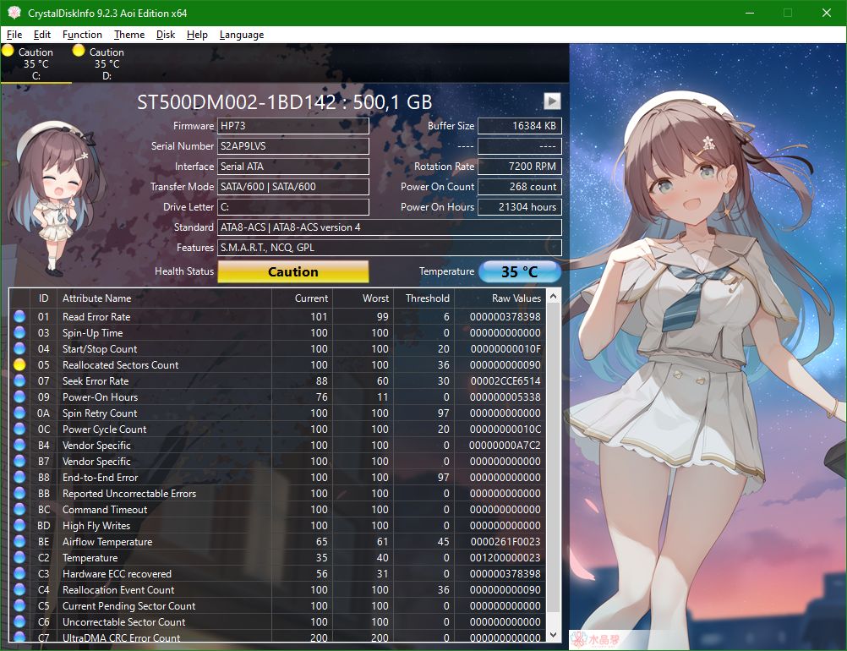Click the Power On Count value
The height and width of the screenshot is (651, 847).
520,187
